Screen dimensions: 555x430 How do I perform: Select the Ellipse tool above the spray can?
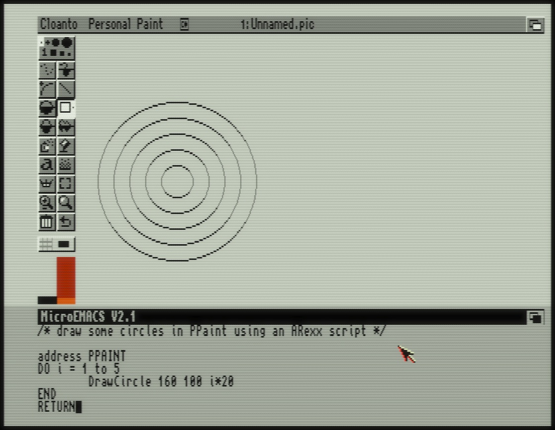[x=47, y=127]
